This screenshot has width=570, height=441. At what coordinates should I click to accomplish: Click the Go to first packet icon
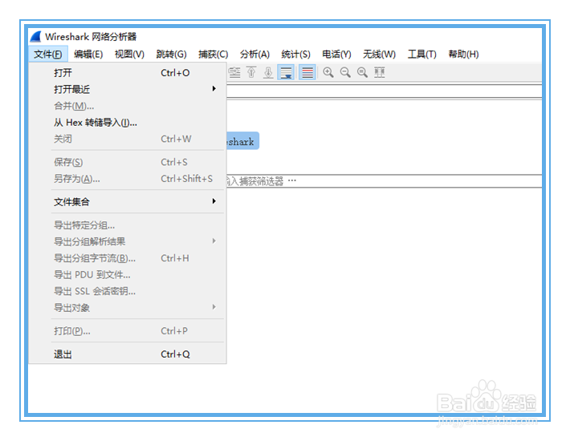[251, 73]
